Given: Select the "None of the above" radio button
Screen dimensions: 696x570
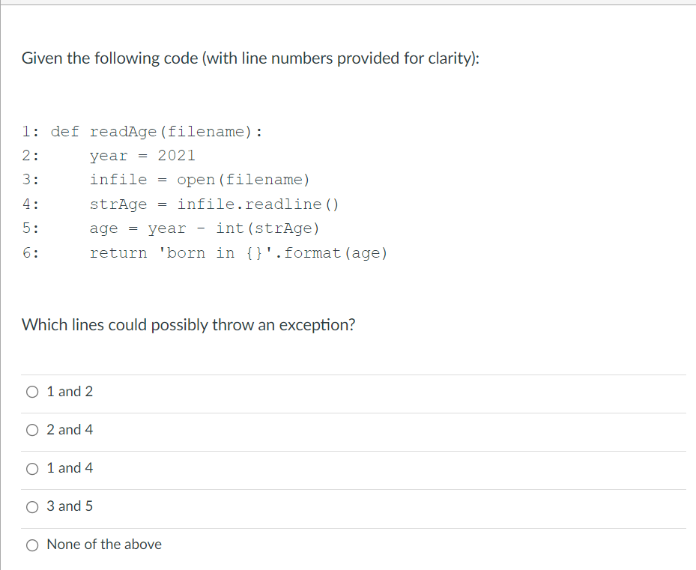Looking at the screenshot, I should point(32,545).
